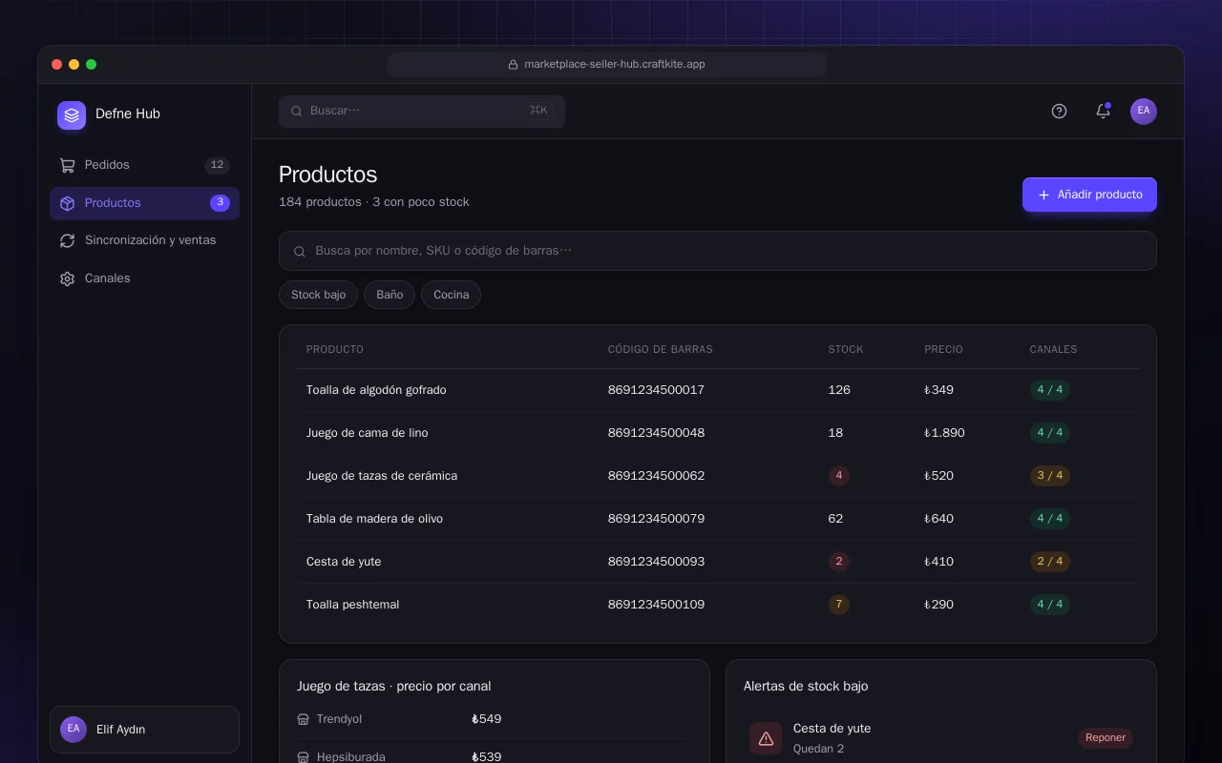
Task: Click barcode 8691234500109
Action: 656,605
